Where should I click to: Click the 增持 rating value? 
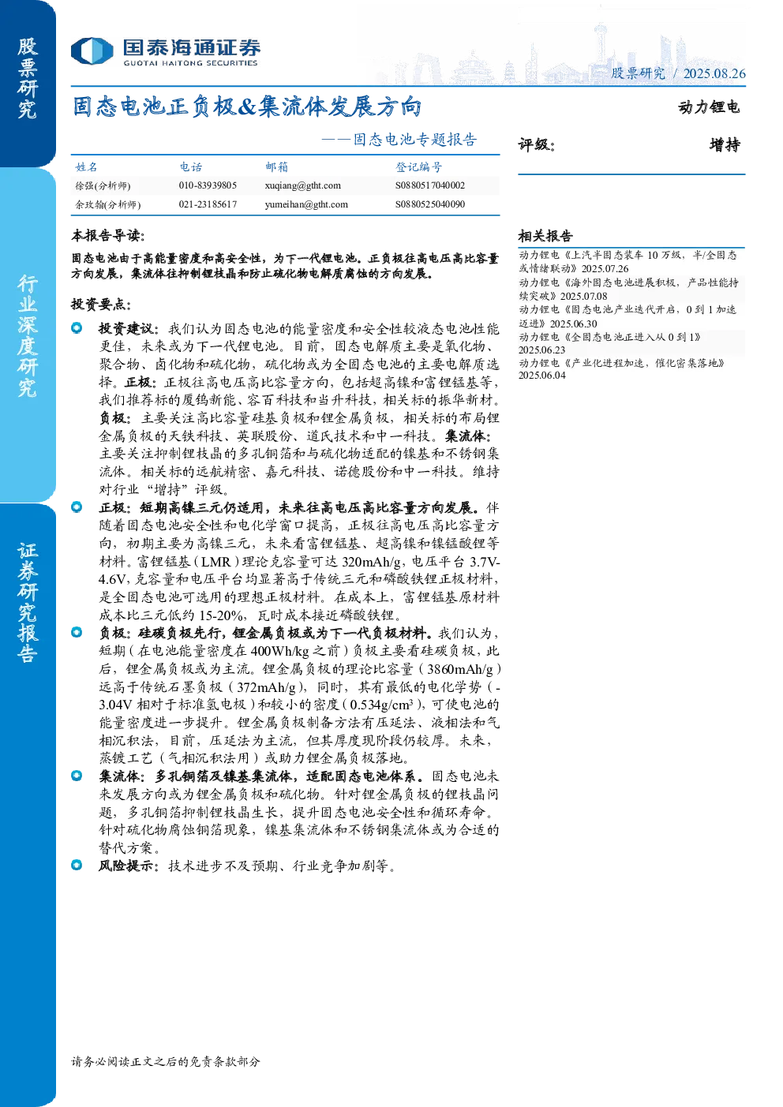tap(725, 145)
